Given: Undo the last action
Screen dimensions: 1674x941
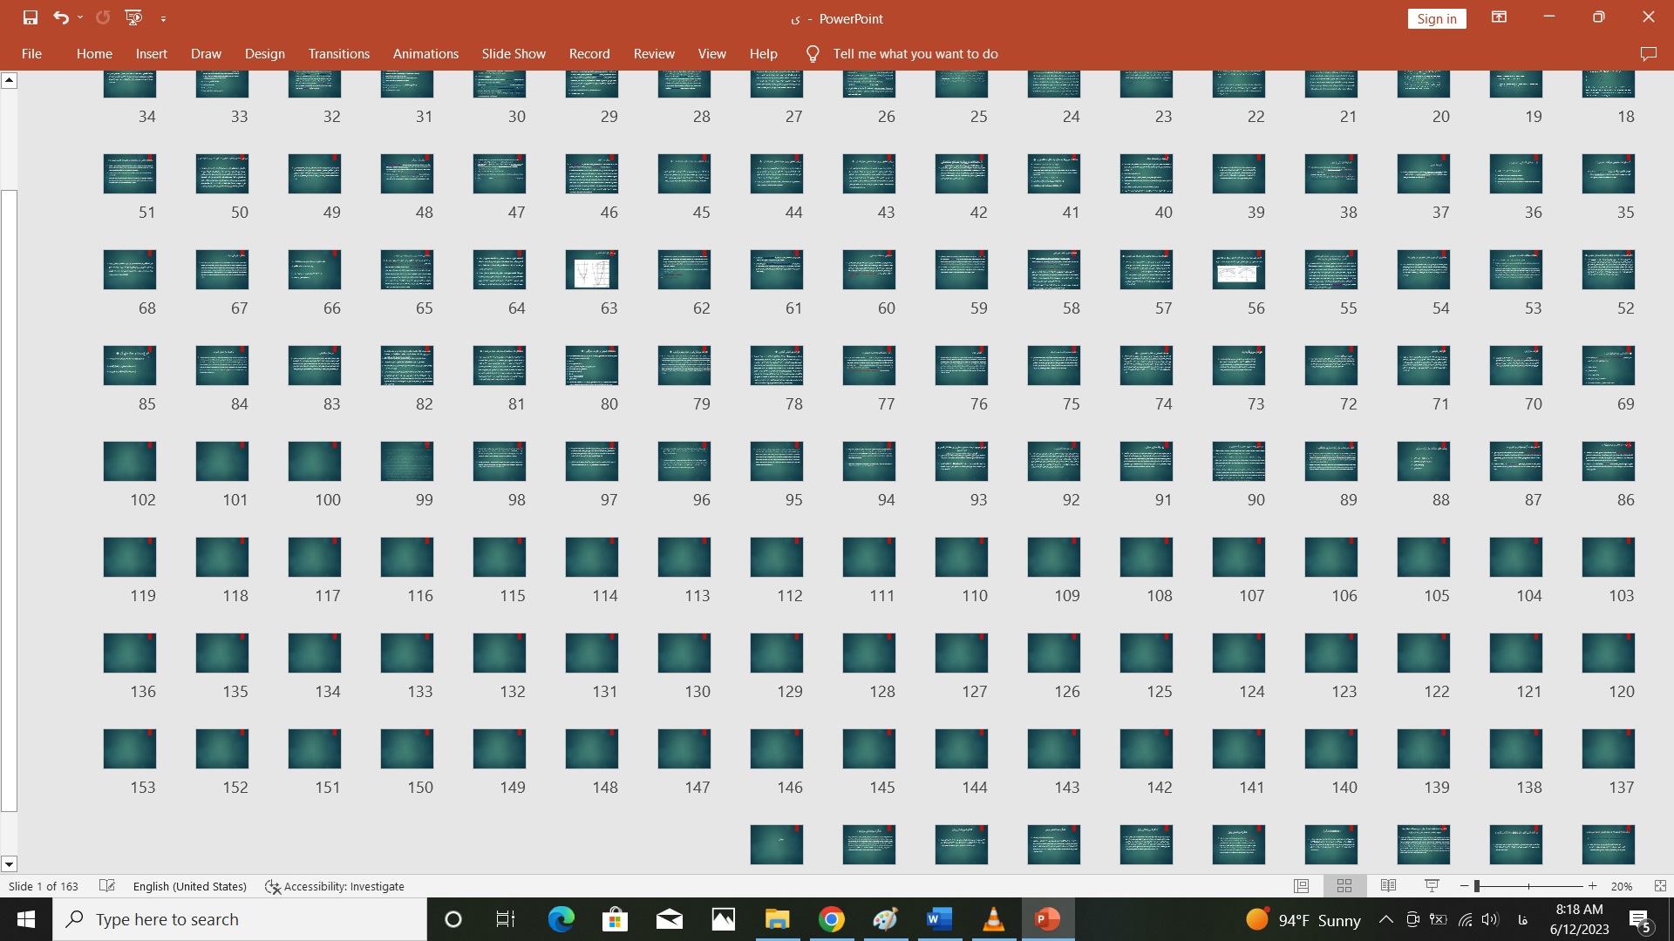Looking at the screenshot, I should [60, 17].
